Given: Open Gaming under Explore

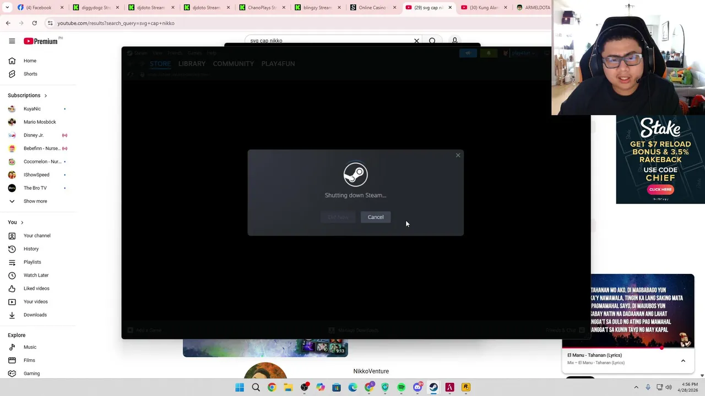Looking at the screenshot, I should pyautogui.click(x=31, y=373).
